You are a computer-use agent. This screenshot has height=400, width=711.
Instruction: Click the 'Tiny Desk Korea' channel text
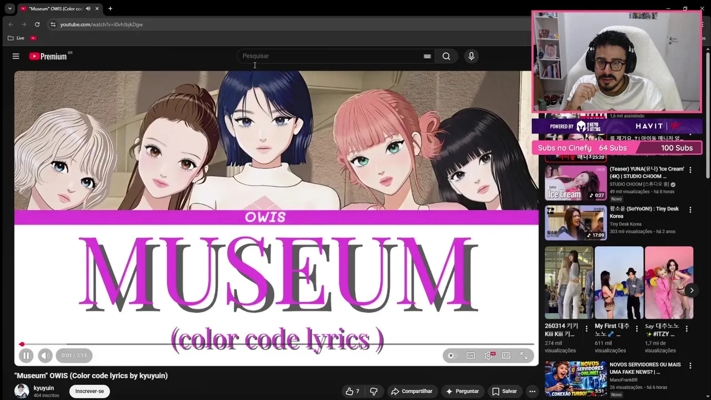click(625, 224)
